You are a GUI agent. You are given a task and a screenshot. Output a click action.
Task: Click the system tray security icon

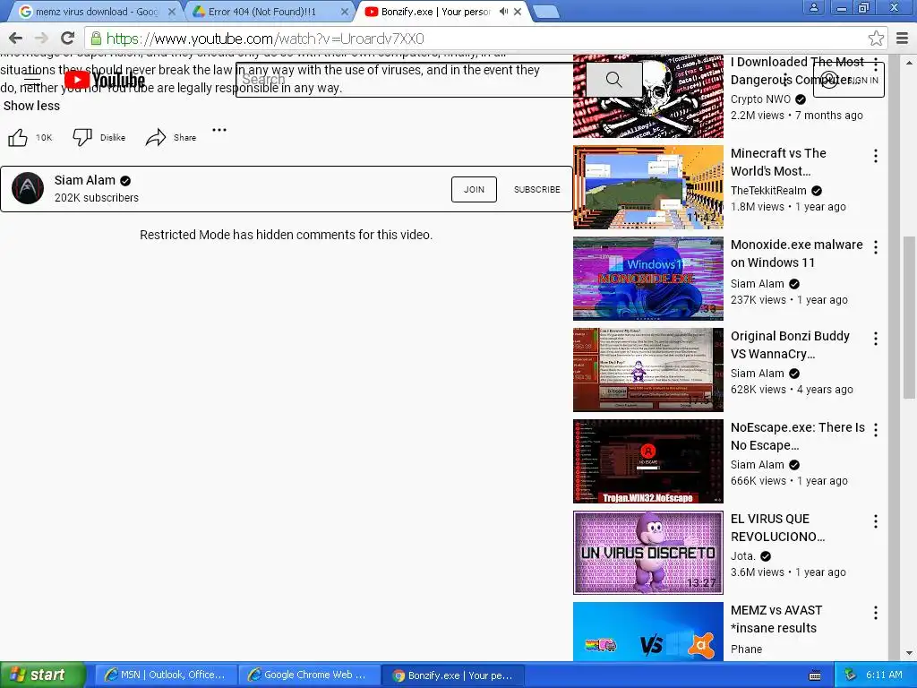[850, 675]
